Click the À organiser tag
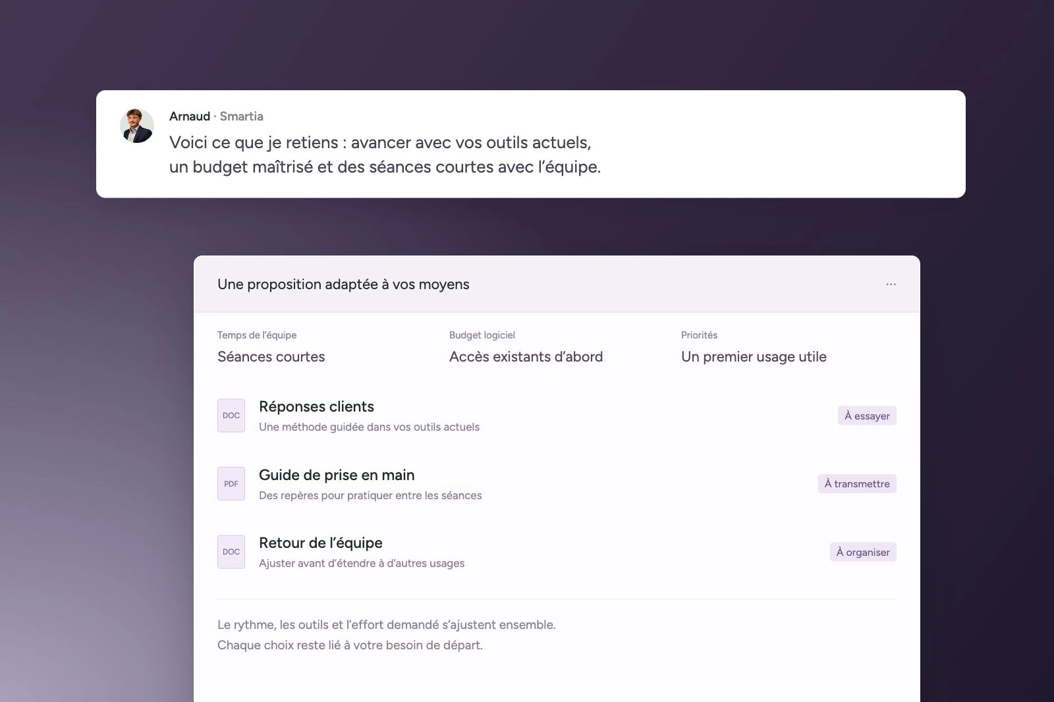The width and height of the screenshot is (1054, 702). (863, 552)
